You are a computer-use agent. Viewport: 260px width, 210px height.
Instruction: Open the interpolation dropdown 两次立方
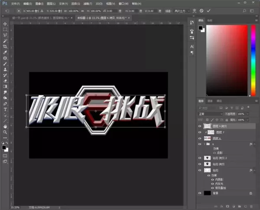tap(182, 11)
